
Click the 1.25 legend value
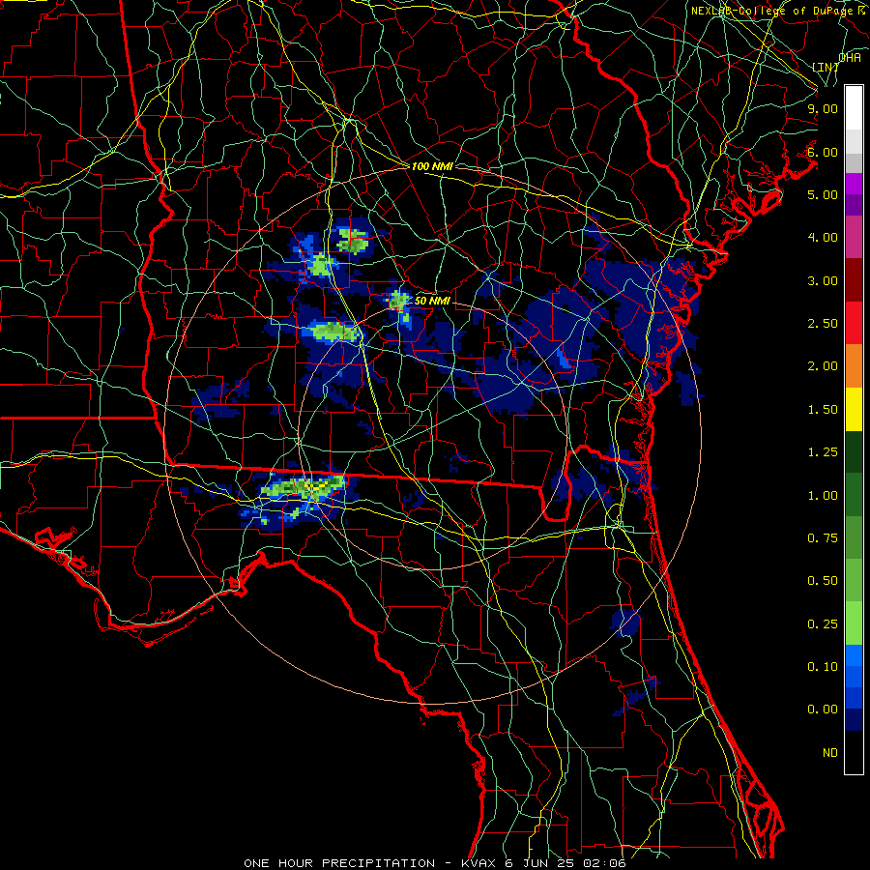[x=823, y=452]
